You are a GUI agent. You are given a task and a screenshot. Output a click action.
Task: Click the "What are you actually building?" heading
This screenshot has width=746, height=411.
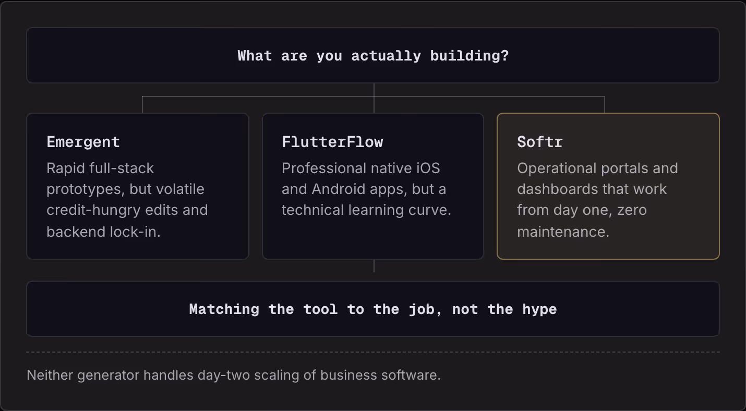pyautogui.click(x=373, y=56)
